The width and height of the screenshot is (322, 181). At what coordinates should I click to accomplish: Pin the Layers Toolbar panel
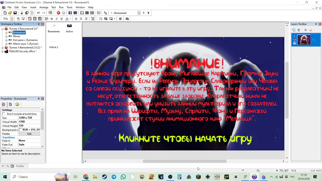coord(316,24)
